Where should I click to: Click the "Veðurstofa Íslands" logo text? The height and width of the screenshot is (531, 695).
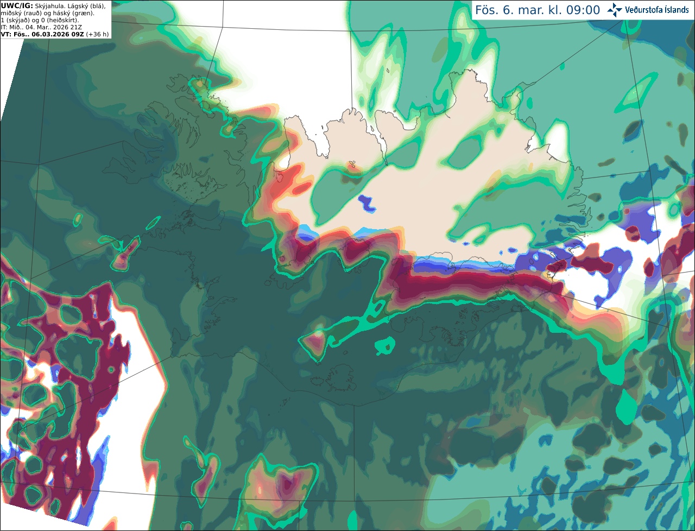click(x=657, y=10)
